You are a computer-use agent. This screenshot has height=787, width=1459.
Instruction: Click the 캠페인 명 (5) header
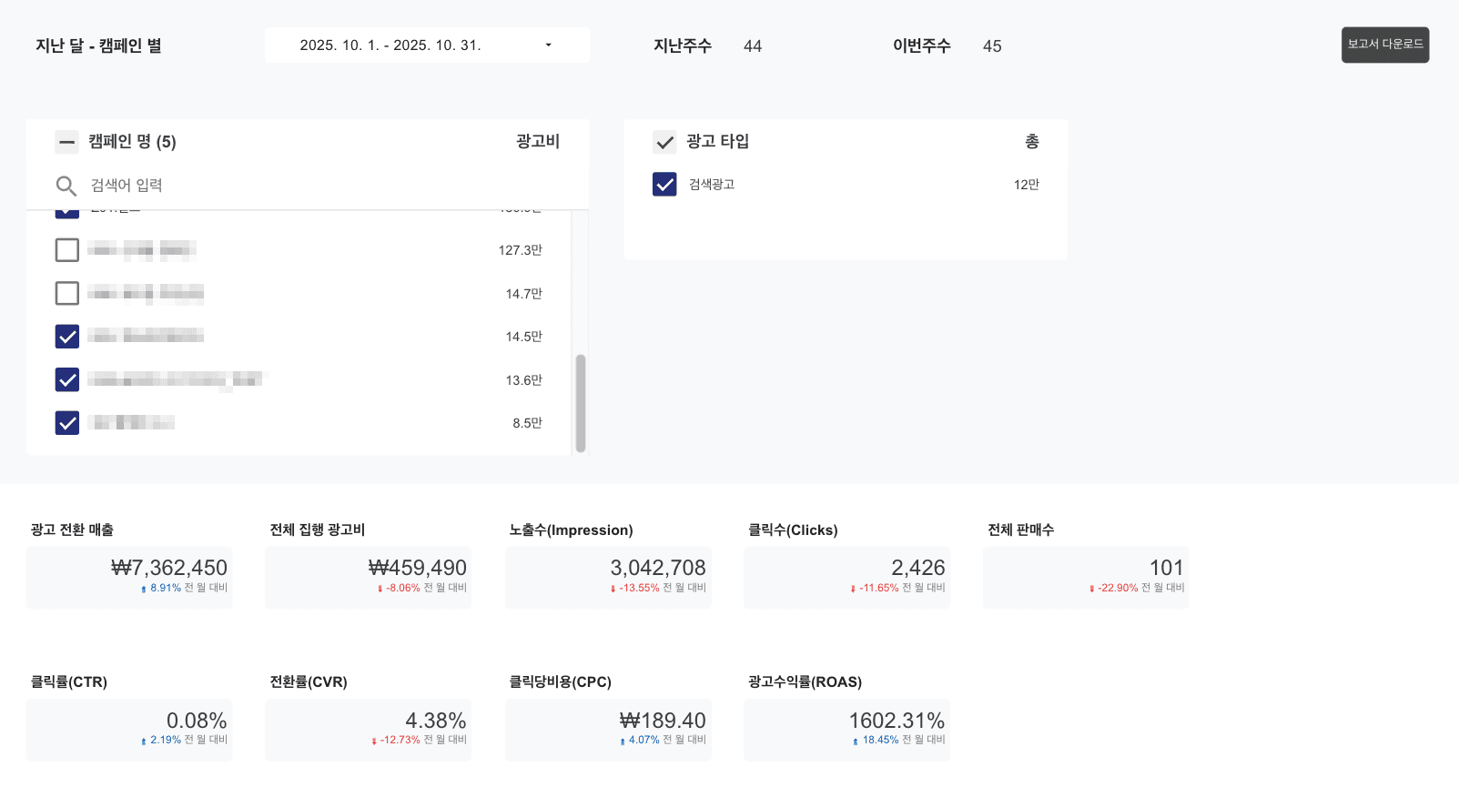click(x=133, y=142)
